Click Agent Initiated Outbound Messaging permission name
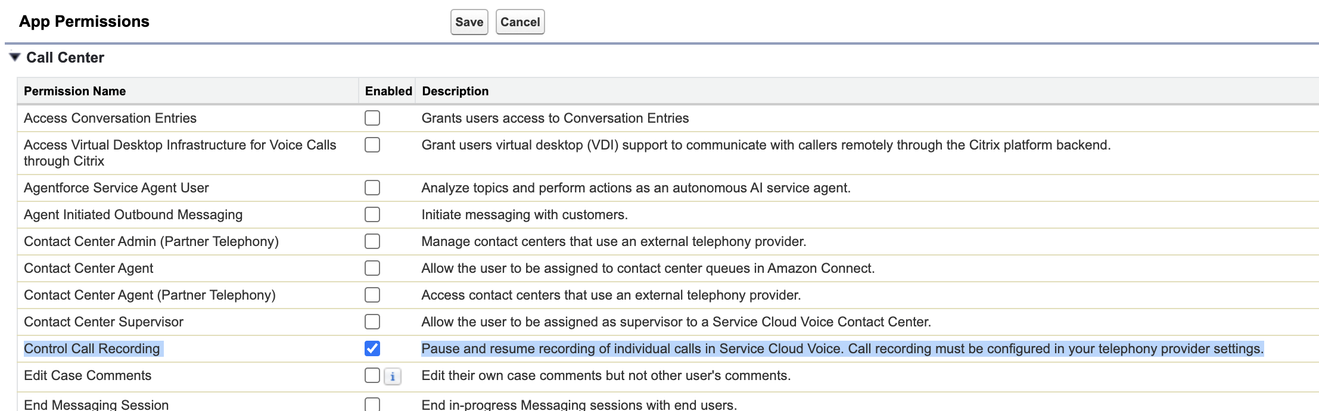This screenshot has height=411, width=1319. coord(133,214)
